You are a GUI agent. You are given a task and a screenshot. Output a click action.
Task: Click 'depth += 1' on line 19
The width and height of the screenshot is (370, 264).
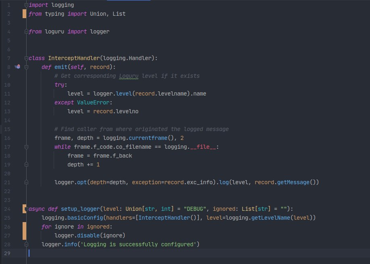coord(84,165)
